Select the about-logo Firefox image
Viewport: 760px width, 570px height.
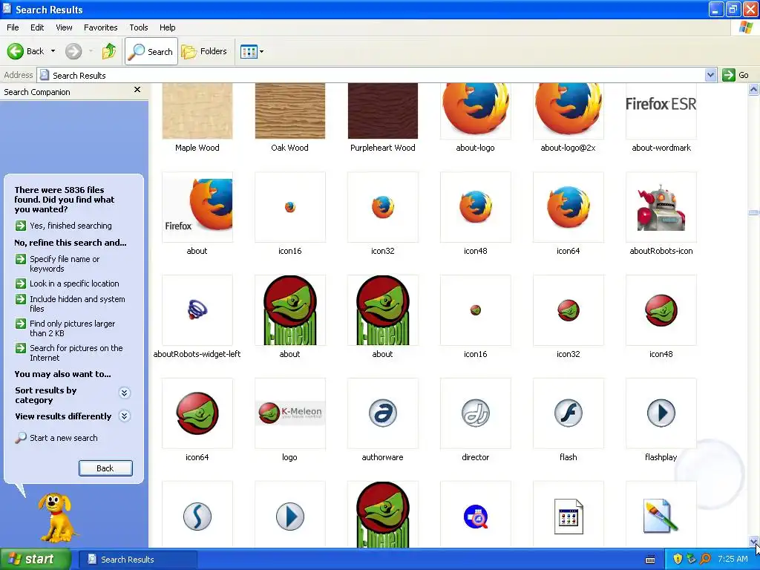click(x=476, y=111)
